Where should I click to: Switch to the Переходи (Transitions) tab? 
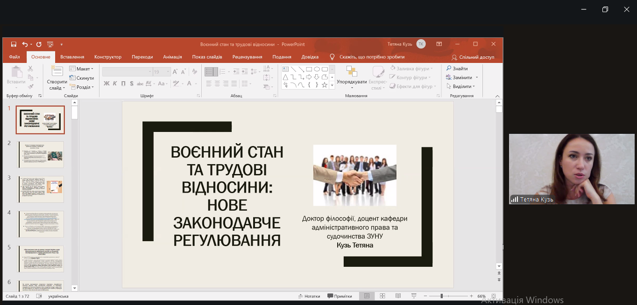pyautogui.click(x=142, y=57)
